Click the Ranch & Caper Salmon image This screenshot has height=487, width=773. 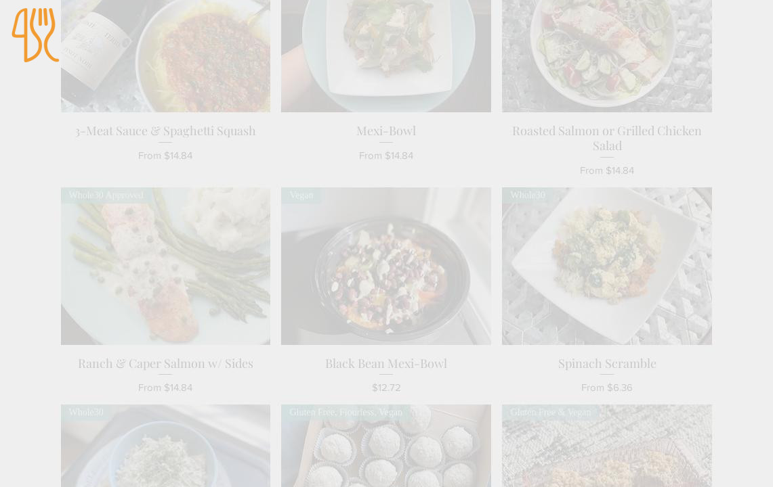[x=165, y=266]
